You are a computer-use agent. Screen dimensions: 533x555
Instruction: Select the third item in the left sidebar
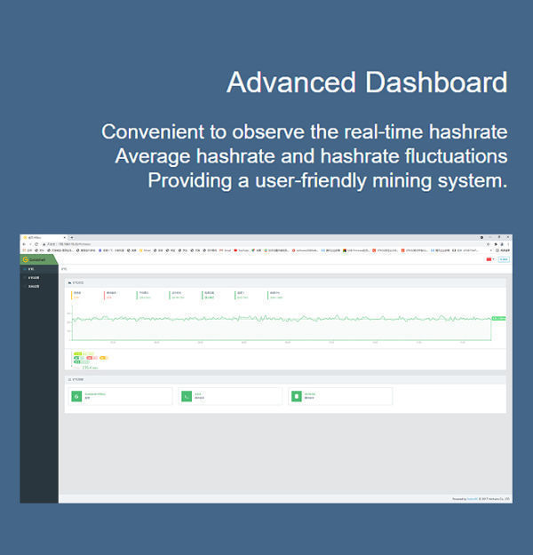coord(34,285)
